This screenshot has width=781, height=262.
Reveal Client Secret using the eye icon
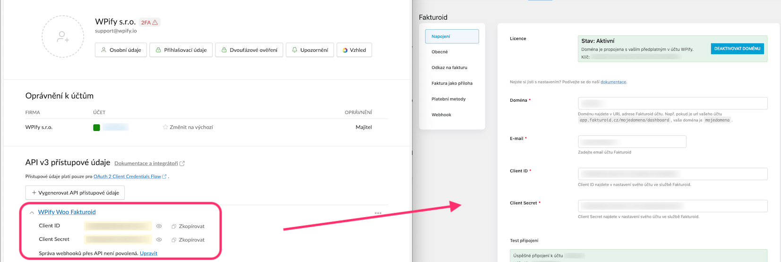159,240
